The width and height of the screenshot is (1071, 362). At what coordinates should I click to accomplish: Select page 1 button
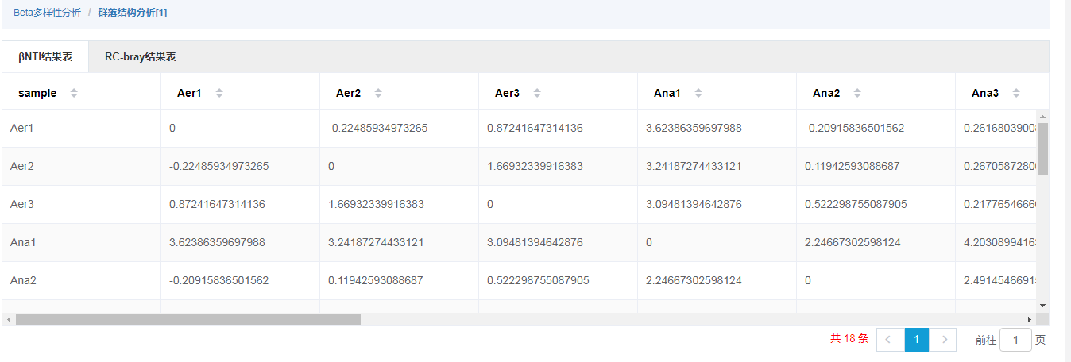click(916, 340)
